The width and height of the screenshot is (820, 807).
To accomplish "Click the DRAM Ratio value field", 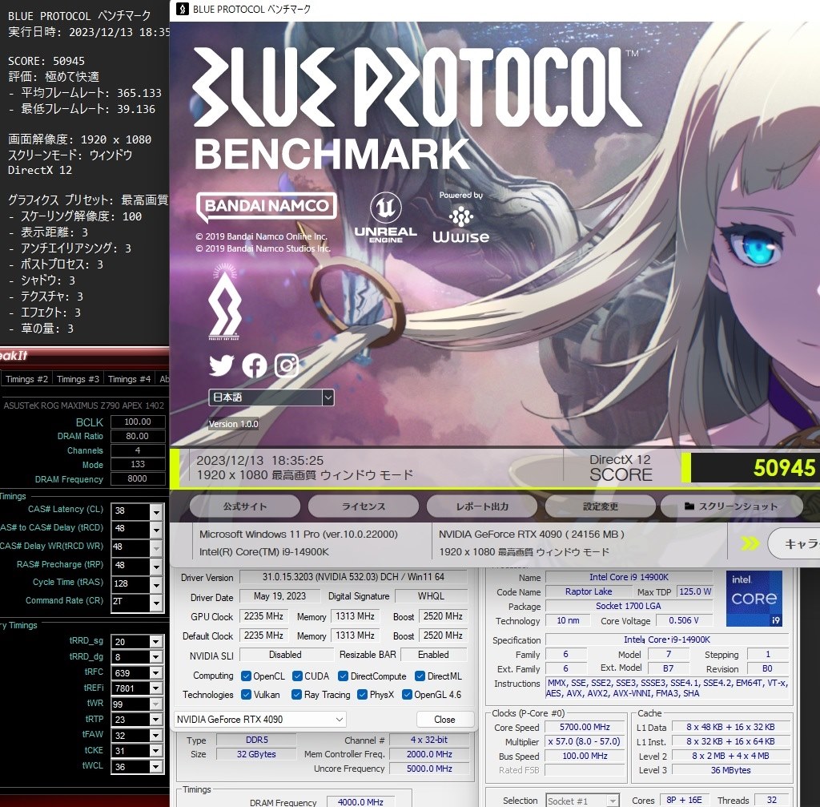I will point(138,436).
